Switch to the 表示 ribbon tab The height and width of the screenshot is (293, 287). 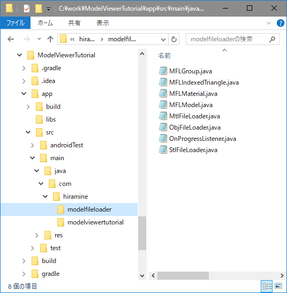tap(103, 23)
